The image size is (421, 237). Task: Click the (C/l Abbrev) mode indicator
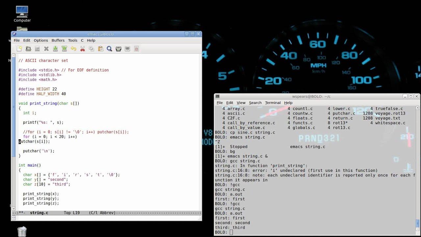click(102, 213)
